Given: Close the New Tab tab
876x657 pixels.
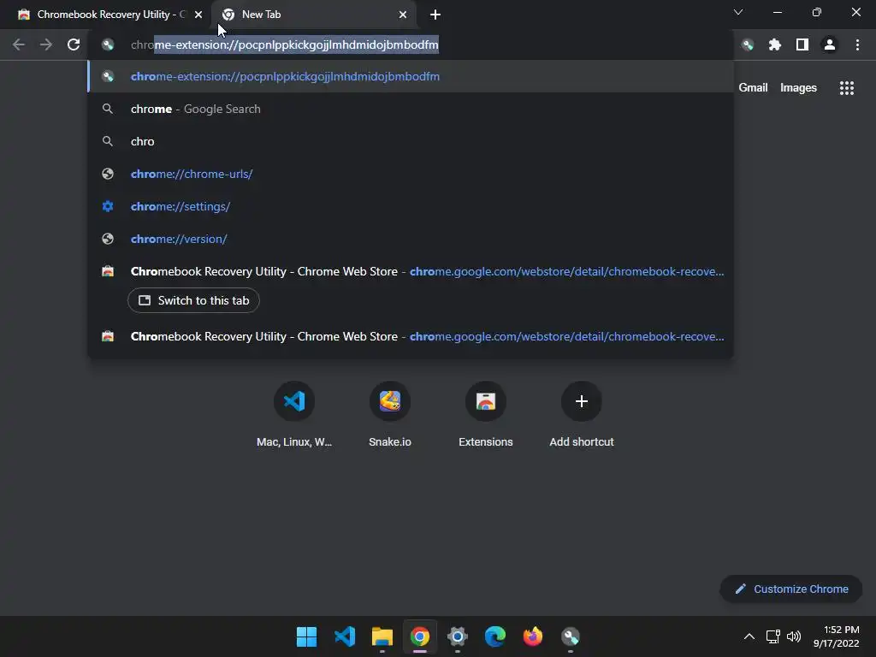Looking at the screenshot, I should [x=403, y=15].
